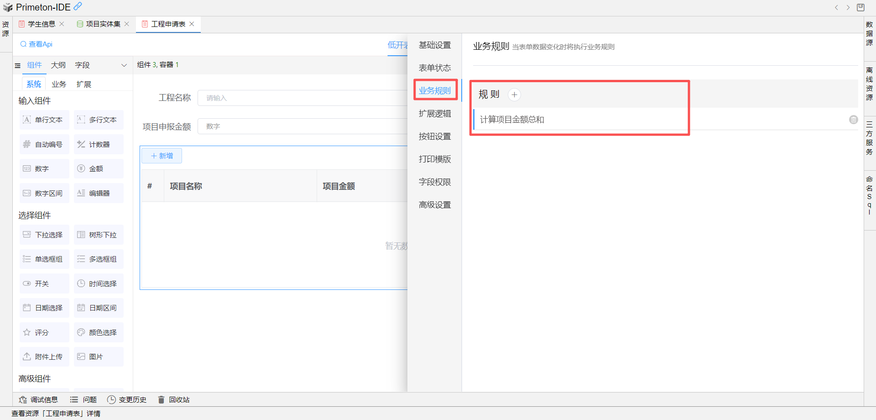Click the 新增 button above the table

click(x=162, y=156)
